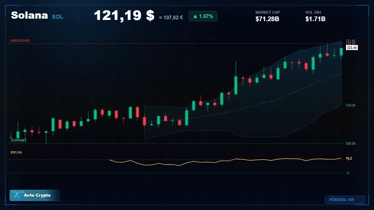Viewport: 374px width, 210px height.
Task: Click the Solana title
Action: (29, 15)
